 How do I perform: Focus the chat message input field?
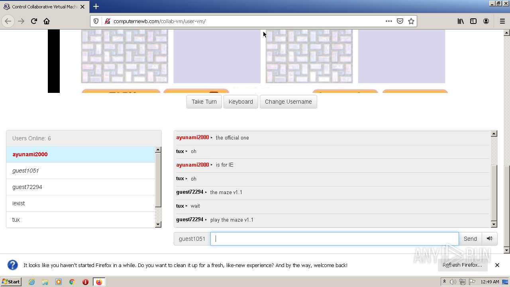click(335, 239)
